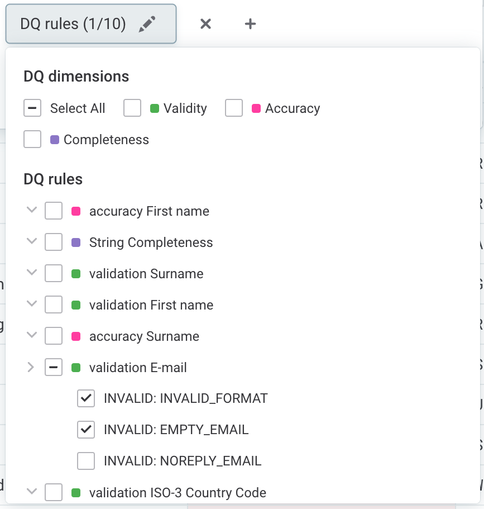Viewport: 484px width, 509px height.
Task: Toggle the validation E-mail partial checkbox
Action: 54,367
